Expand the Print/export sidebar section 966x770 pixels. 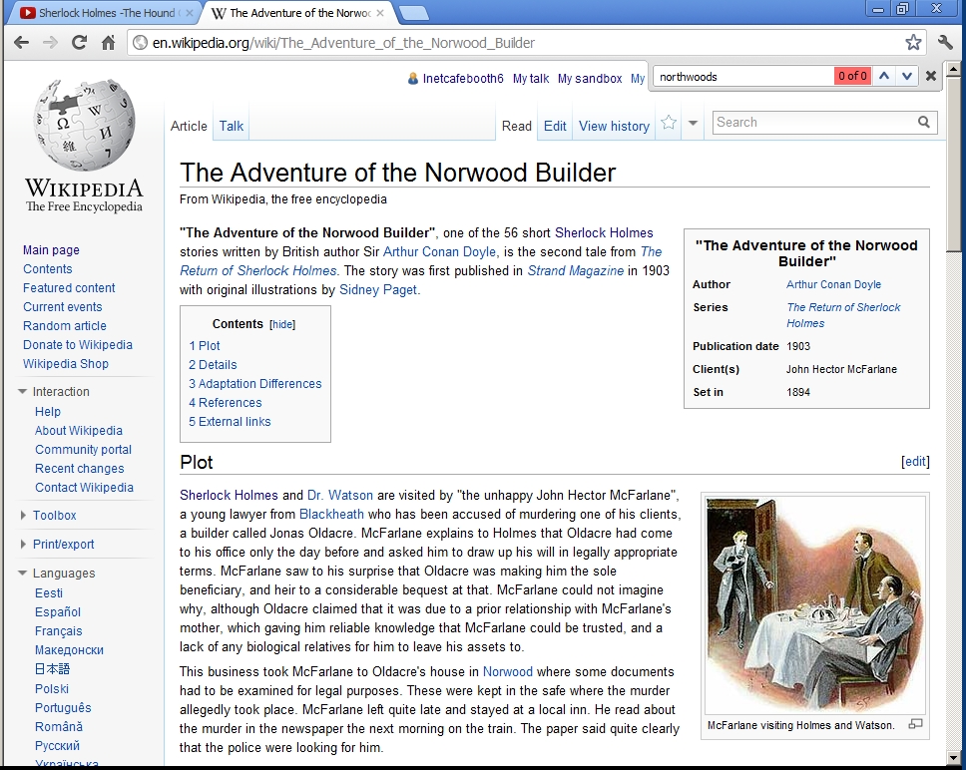[x=23, y=545]
